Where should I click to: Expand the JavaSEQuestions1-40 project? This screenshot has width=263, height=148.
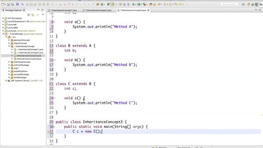pos(3,21)
